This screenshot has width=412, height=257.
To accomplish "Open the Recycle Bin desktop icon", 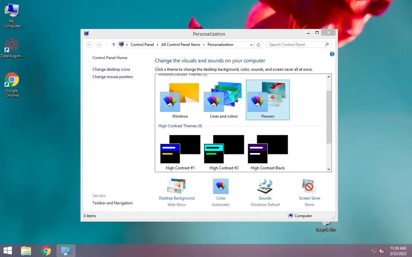I will click(326, 226).
